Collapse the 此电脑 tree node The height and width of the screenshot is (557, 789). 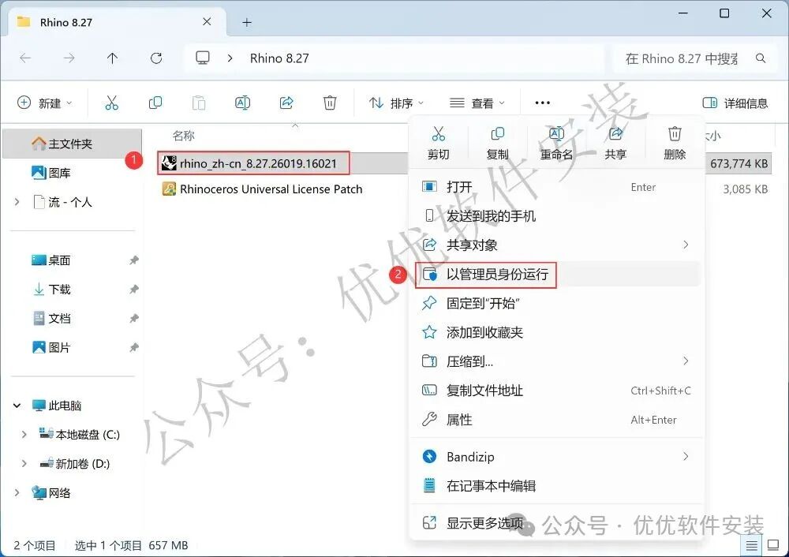click(x=17, y=406)
